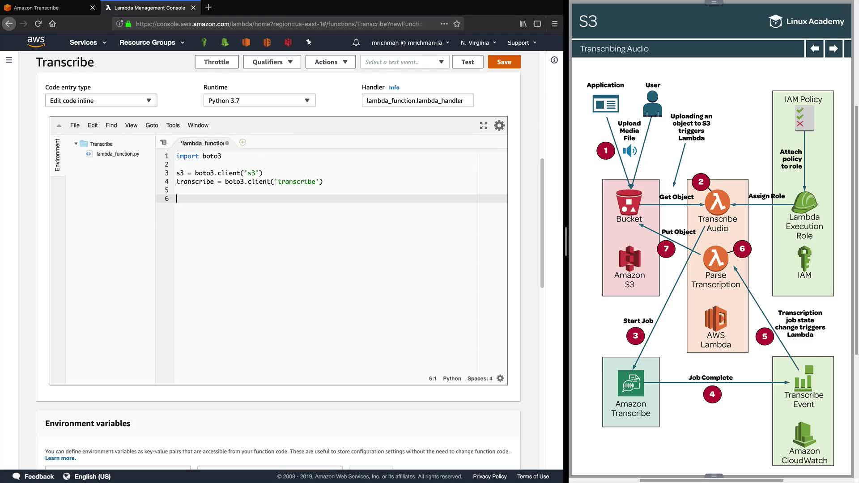Toggle fullscreen mode for the code editor
The width and height of the screenshot is (859, 483).
click(483, 126)
